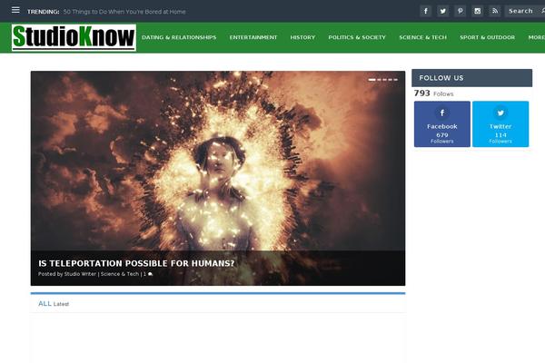
Task: Click the comment bubble icon in slider
Action: (150, 274)
